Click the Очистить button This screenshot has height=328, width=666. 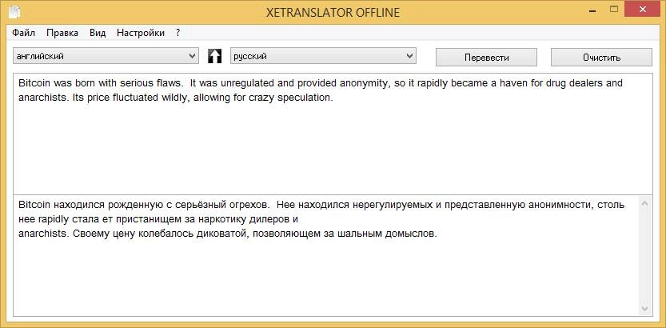pos(601,58)
